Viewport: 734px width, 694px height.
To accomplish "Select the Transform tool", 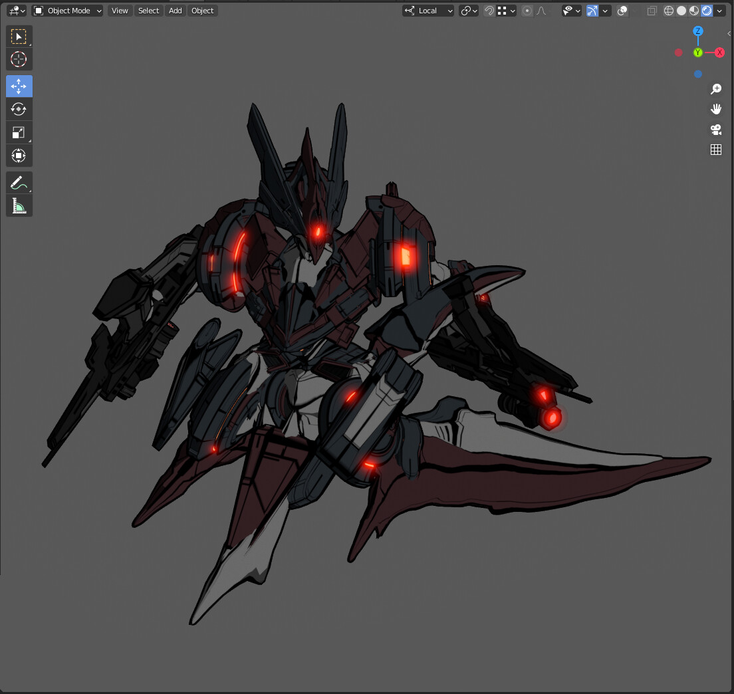I will (19, 156).
